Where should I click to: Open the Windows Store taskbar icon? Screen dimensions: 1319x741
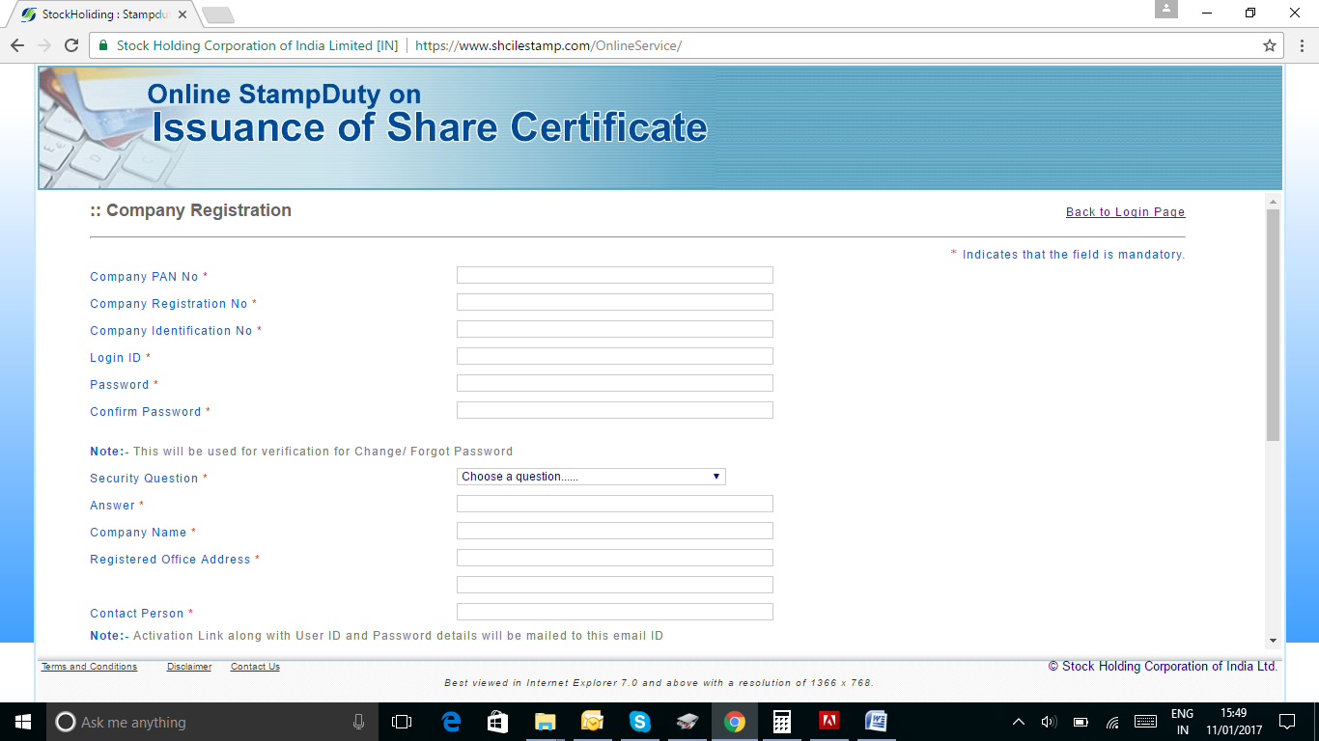[498, 722]
